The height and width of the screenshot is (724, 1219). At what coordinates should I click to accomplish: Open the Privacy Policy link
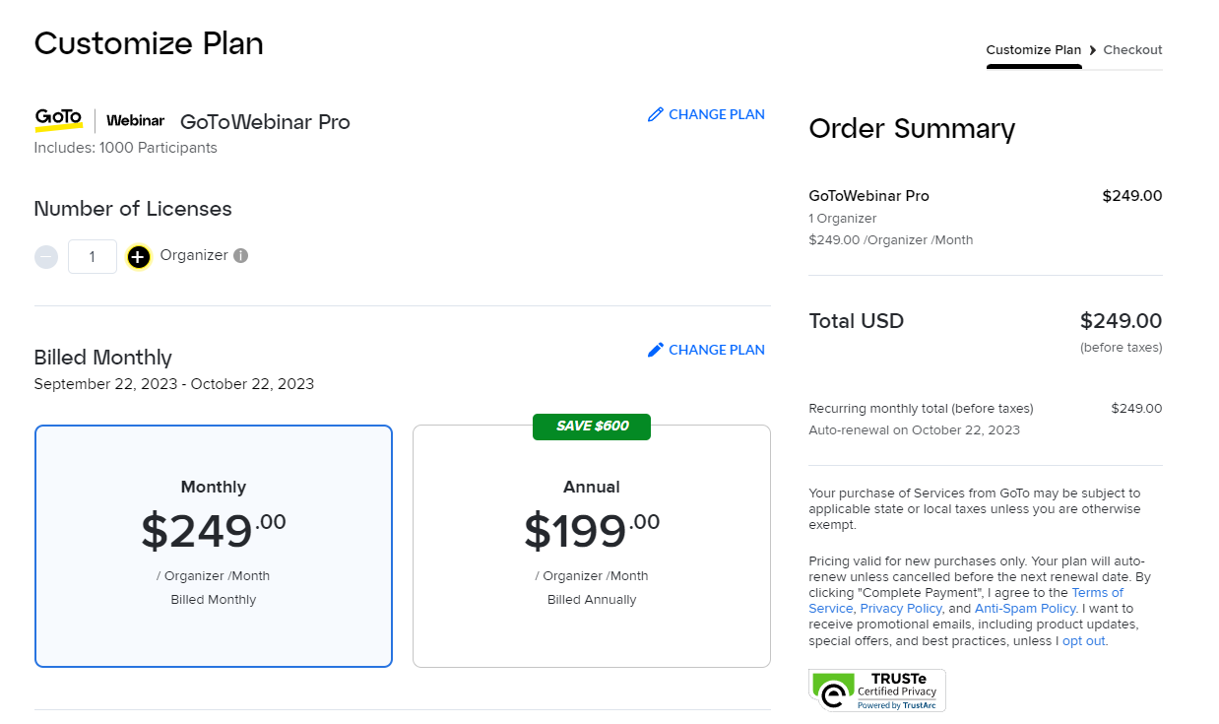pos(901,609)
